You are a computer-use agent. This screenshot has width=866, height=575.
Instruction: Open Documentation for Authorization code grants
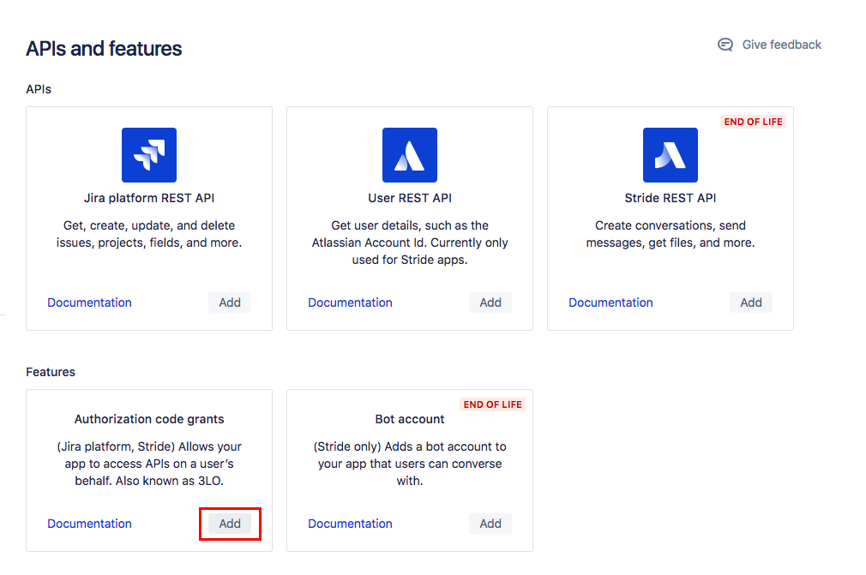(x=89, y=524)
